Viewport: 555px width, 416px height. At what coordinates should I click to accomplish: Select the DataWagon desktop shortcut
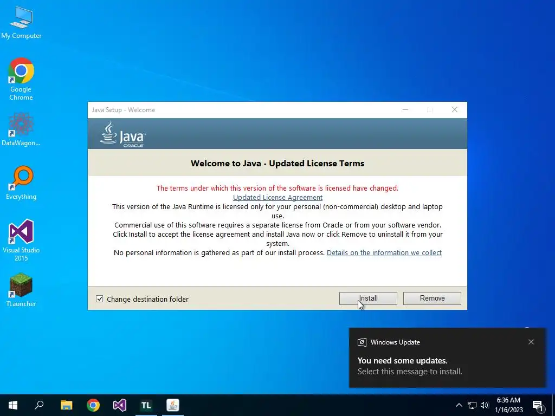coord(21,129)
